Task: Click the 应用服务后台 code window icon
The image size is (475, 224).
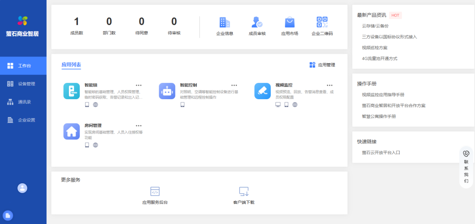Action: click(155, 192)
